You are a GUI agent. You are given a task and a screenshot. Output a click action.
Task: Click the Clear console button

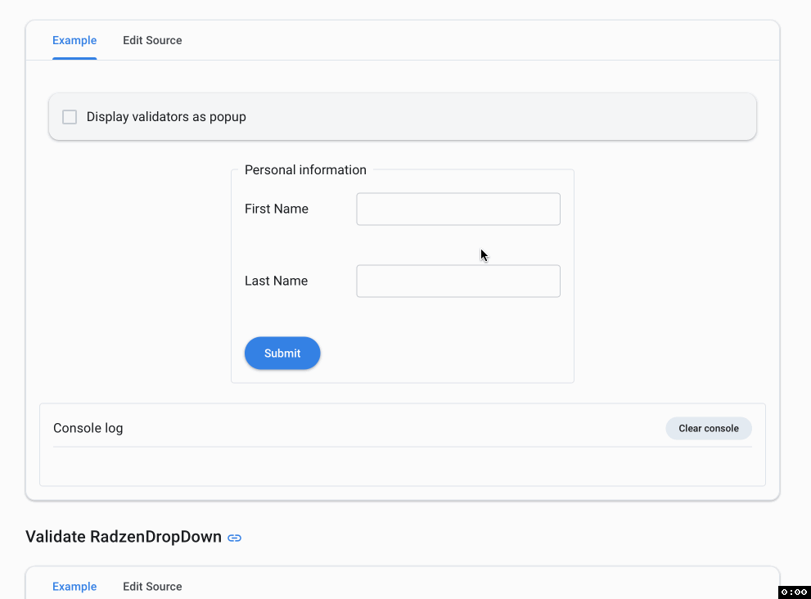pos(708,428)
